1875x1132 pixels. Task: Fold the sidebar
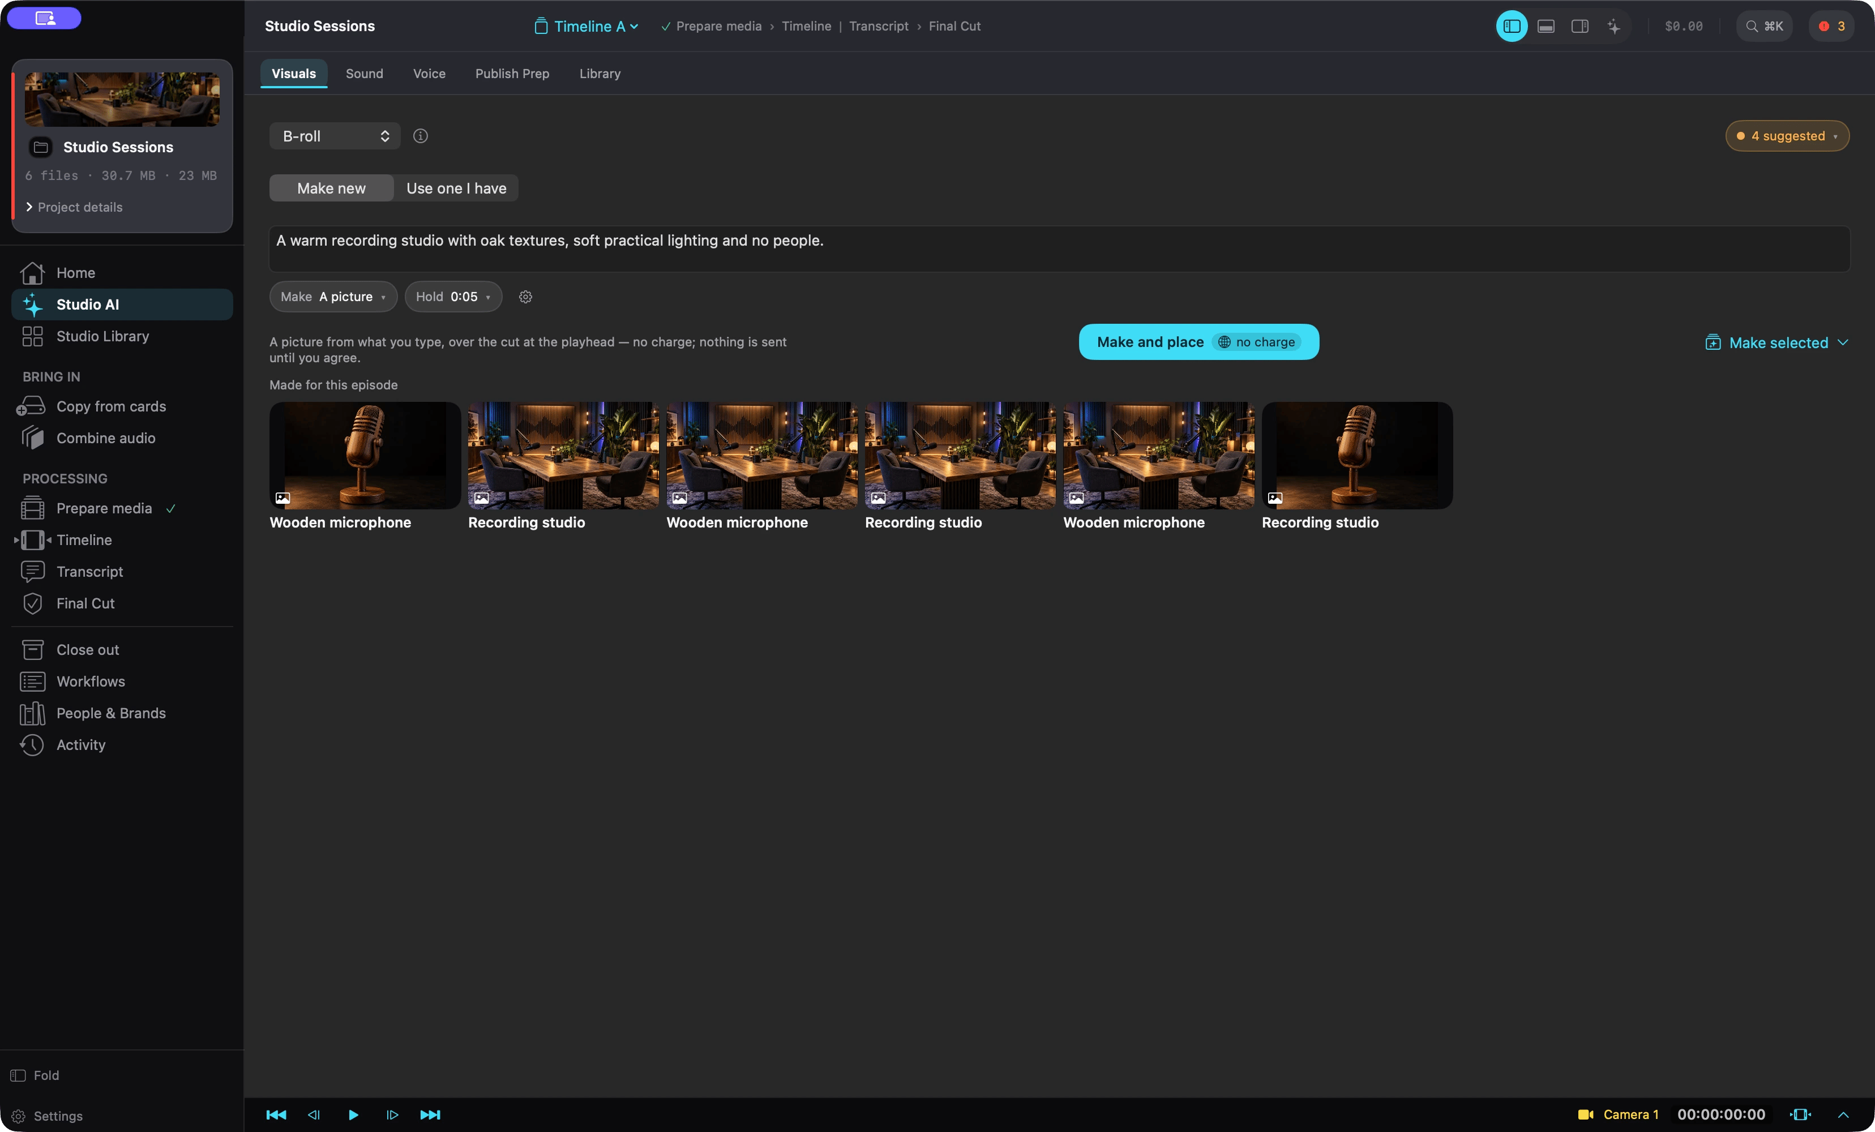click(35, 1075)
